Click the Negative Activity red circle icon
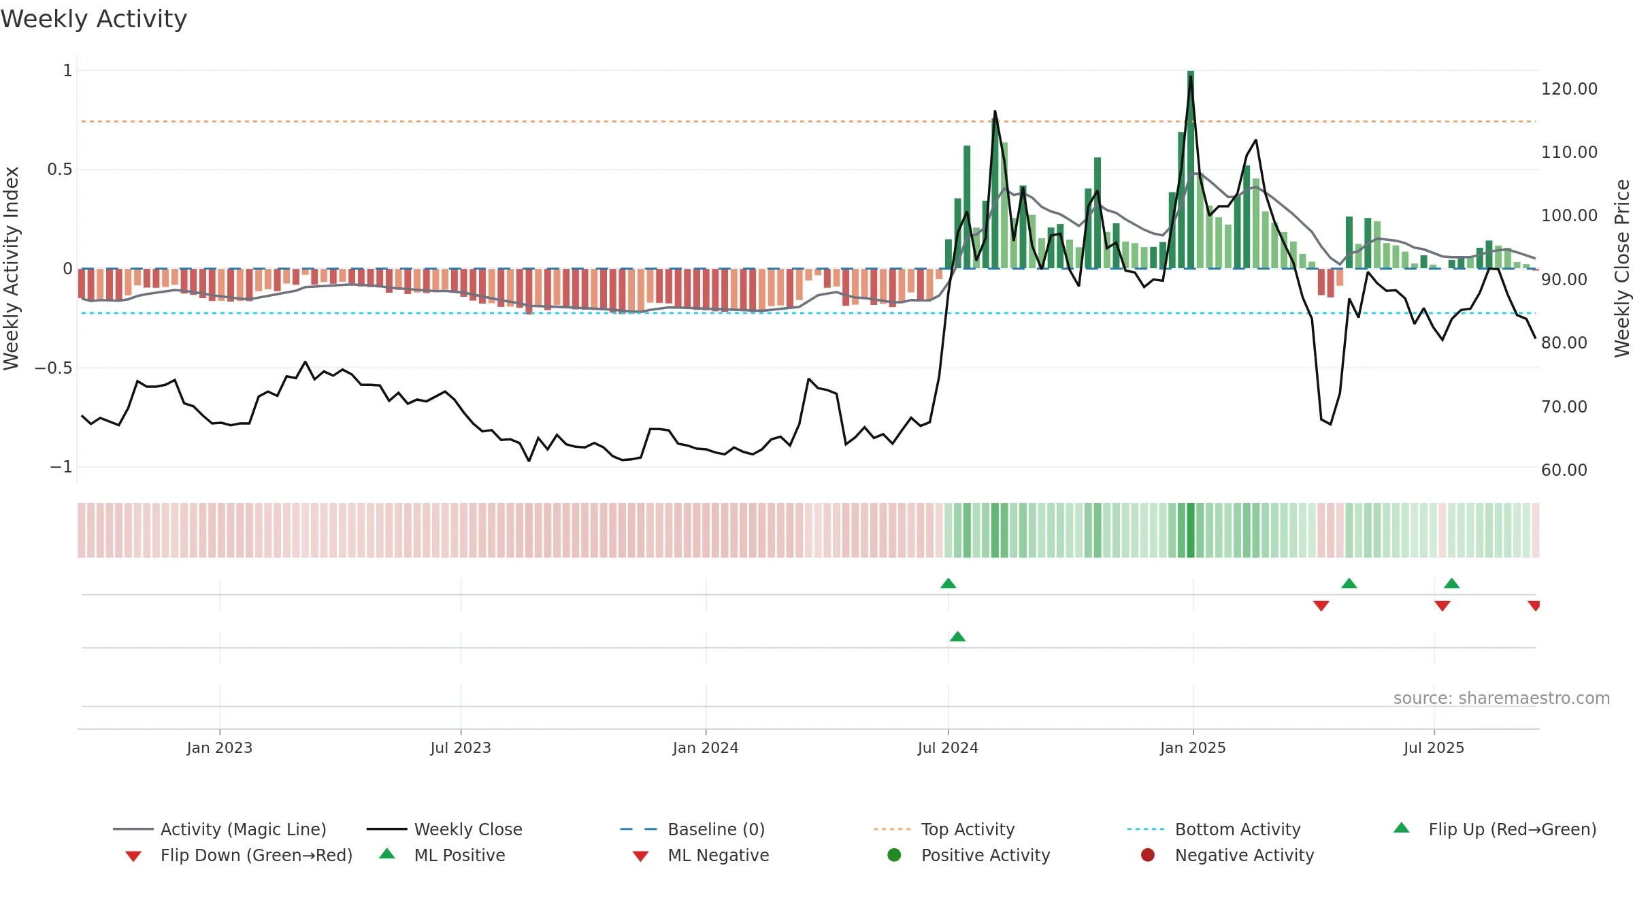The image size is (1633, 919). 1148,855
